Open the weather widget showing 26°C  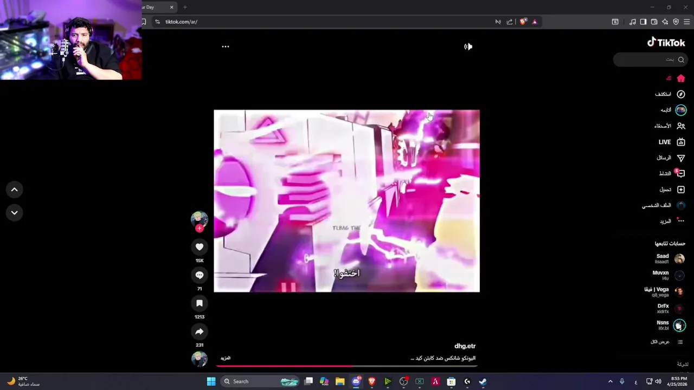[x=23, y=381]
